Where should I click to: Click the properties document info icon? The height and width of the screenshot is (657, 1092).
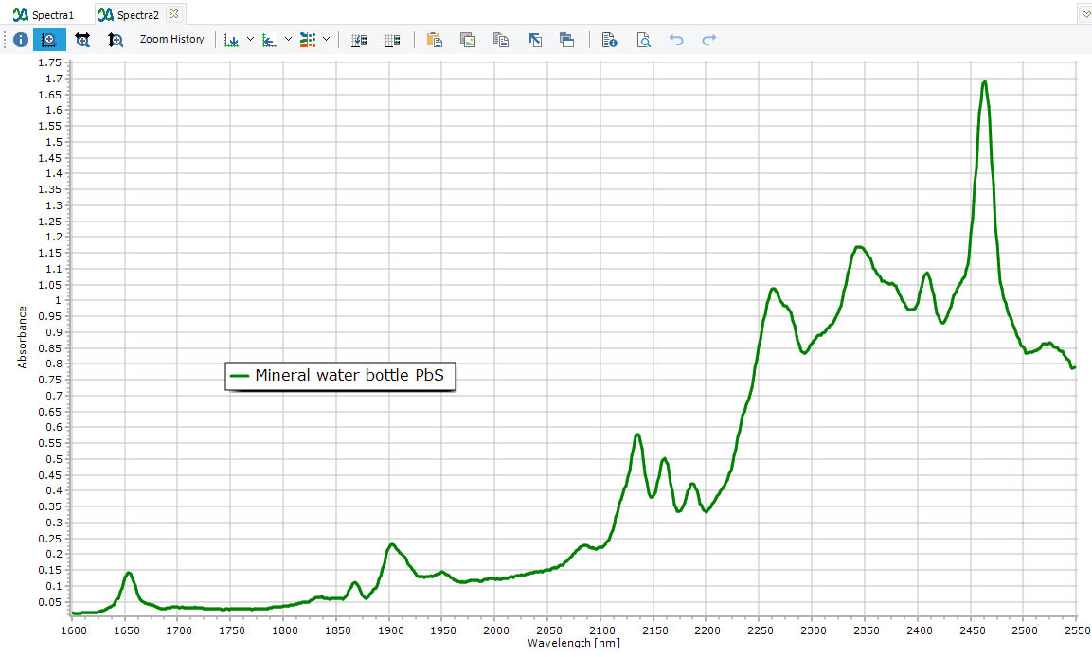point(610,40)
